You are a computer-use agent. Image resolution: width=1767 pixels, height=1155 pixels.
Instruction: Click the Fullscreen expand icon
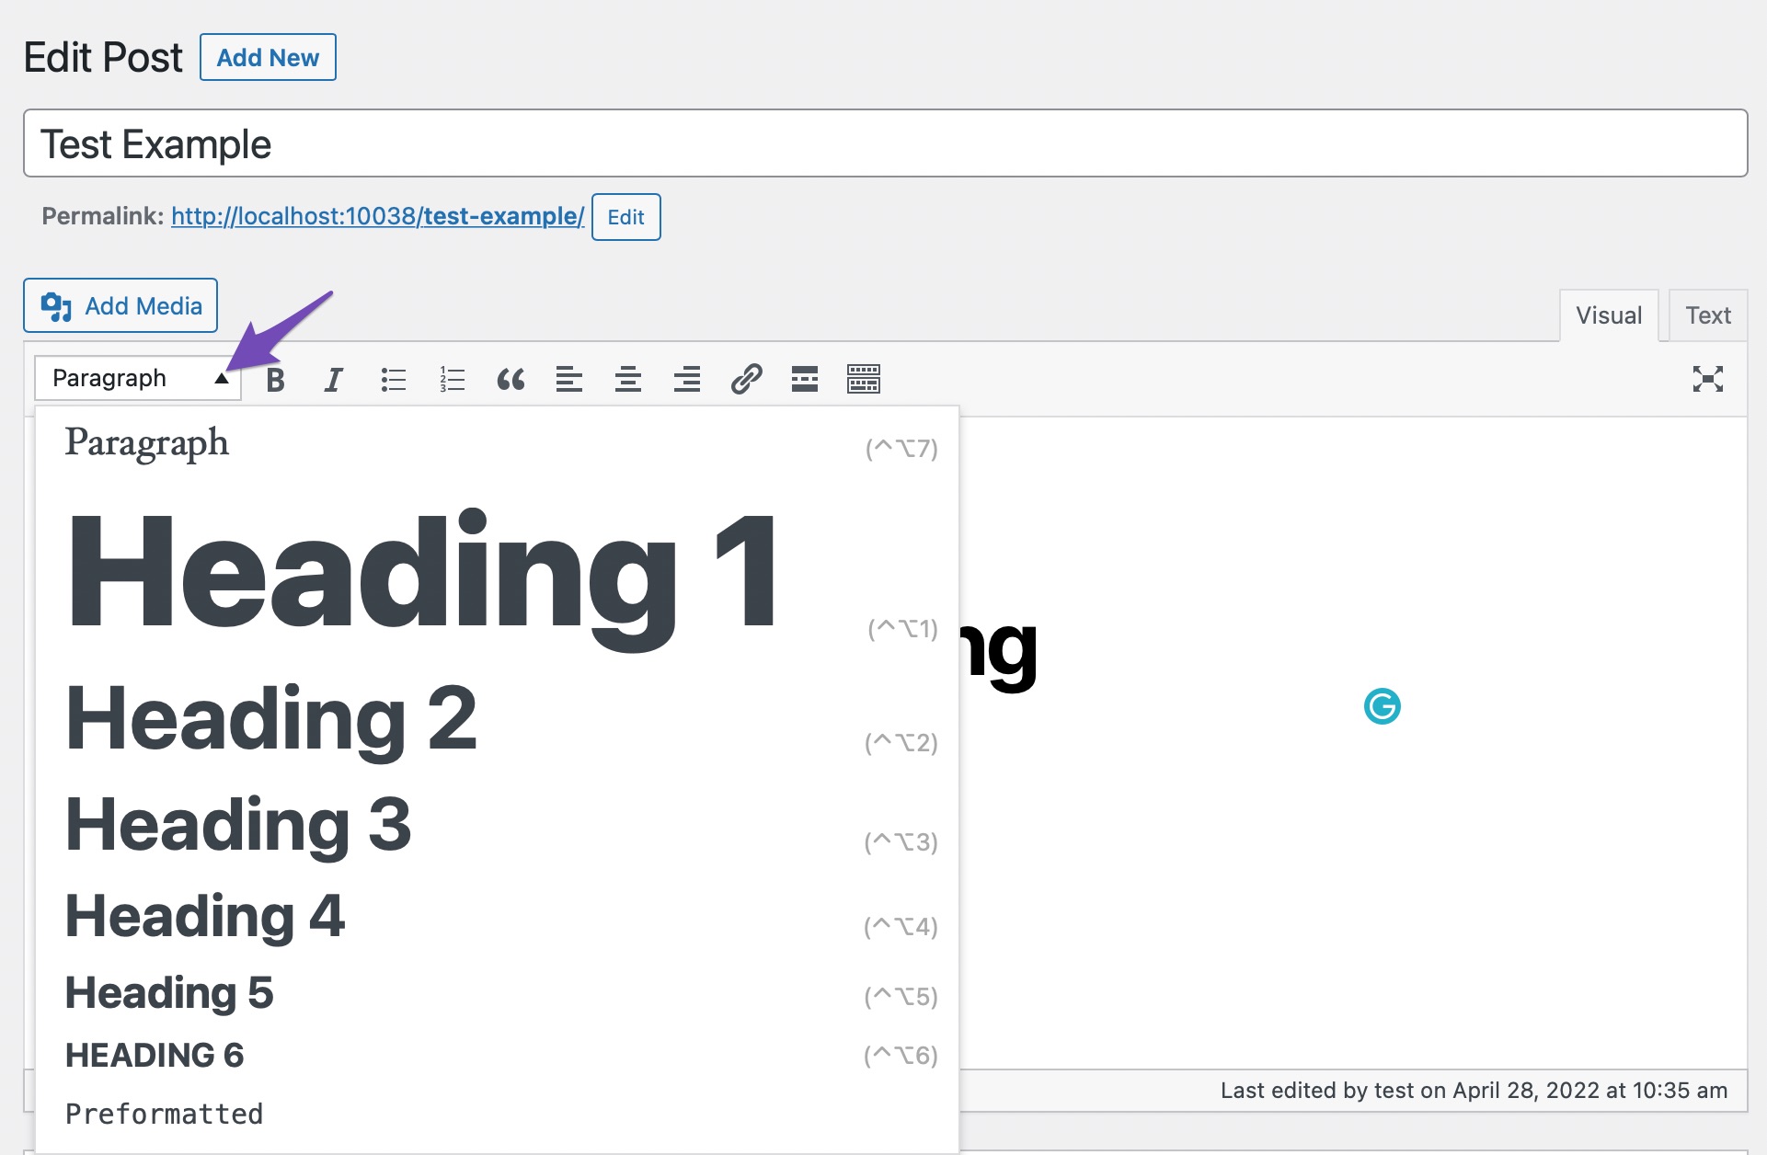1708,378
